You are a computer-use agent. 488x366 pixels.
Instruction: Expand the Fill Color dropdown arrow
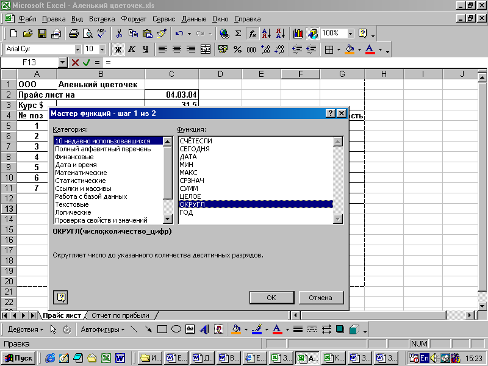pyautogui.click(x=359, y=49)
